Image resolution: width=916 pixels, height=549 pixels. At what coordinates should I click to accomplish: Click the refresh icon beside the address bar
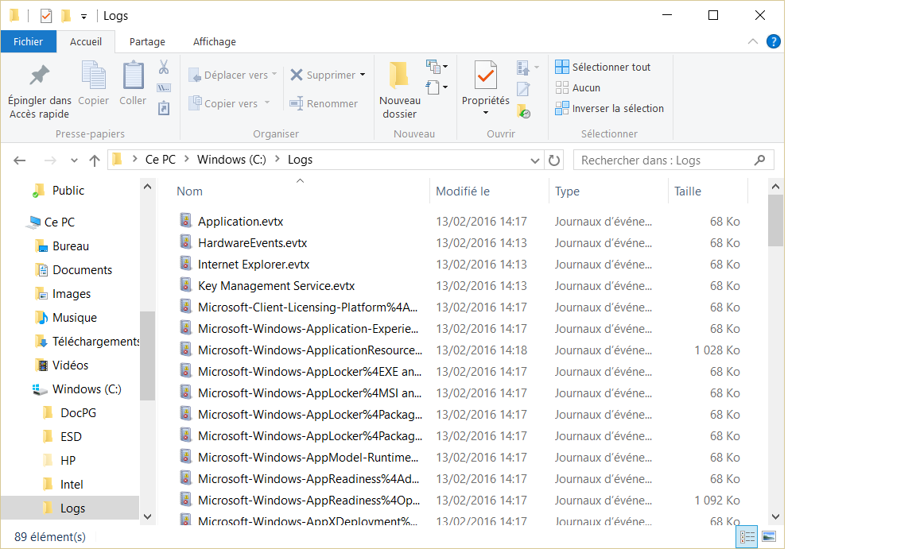coord(554,160)
